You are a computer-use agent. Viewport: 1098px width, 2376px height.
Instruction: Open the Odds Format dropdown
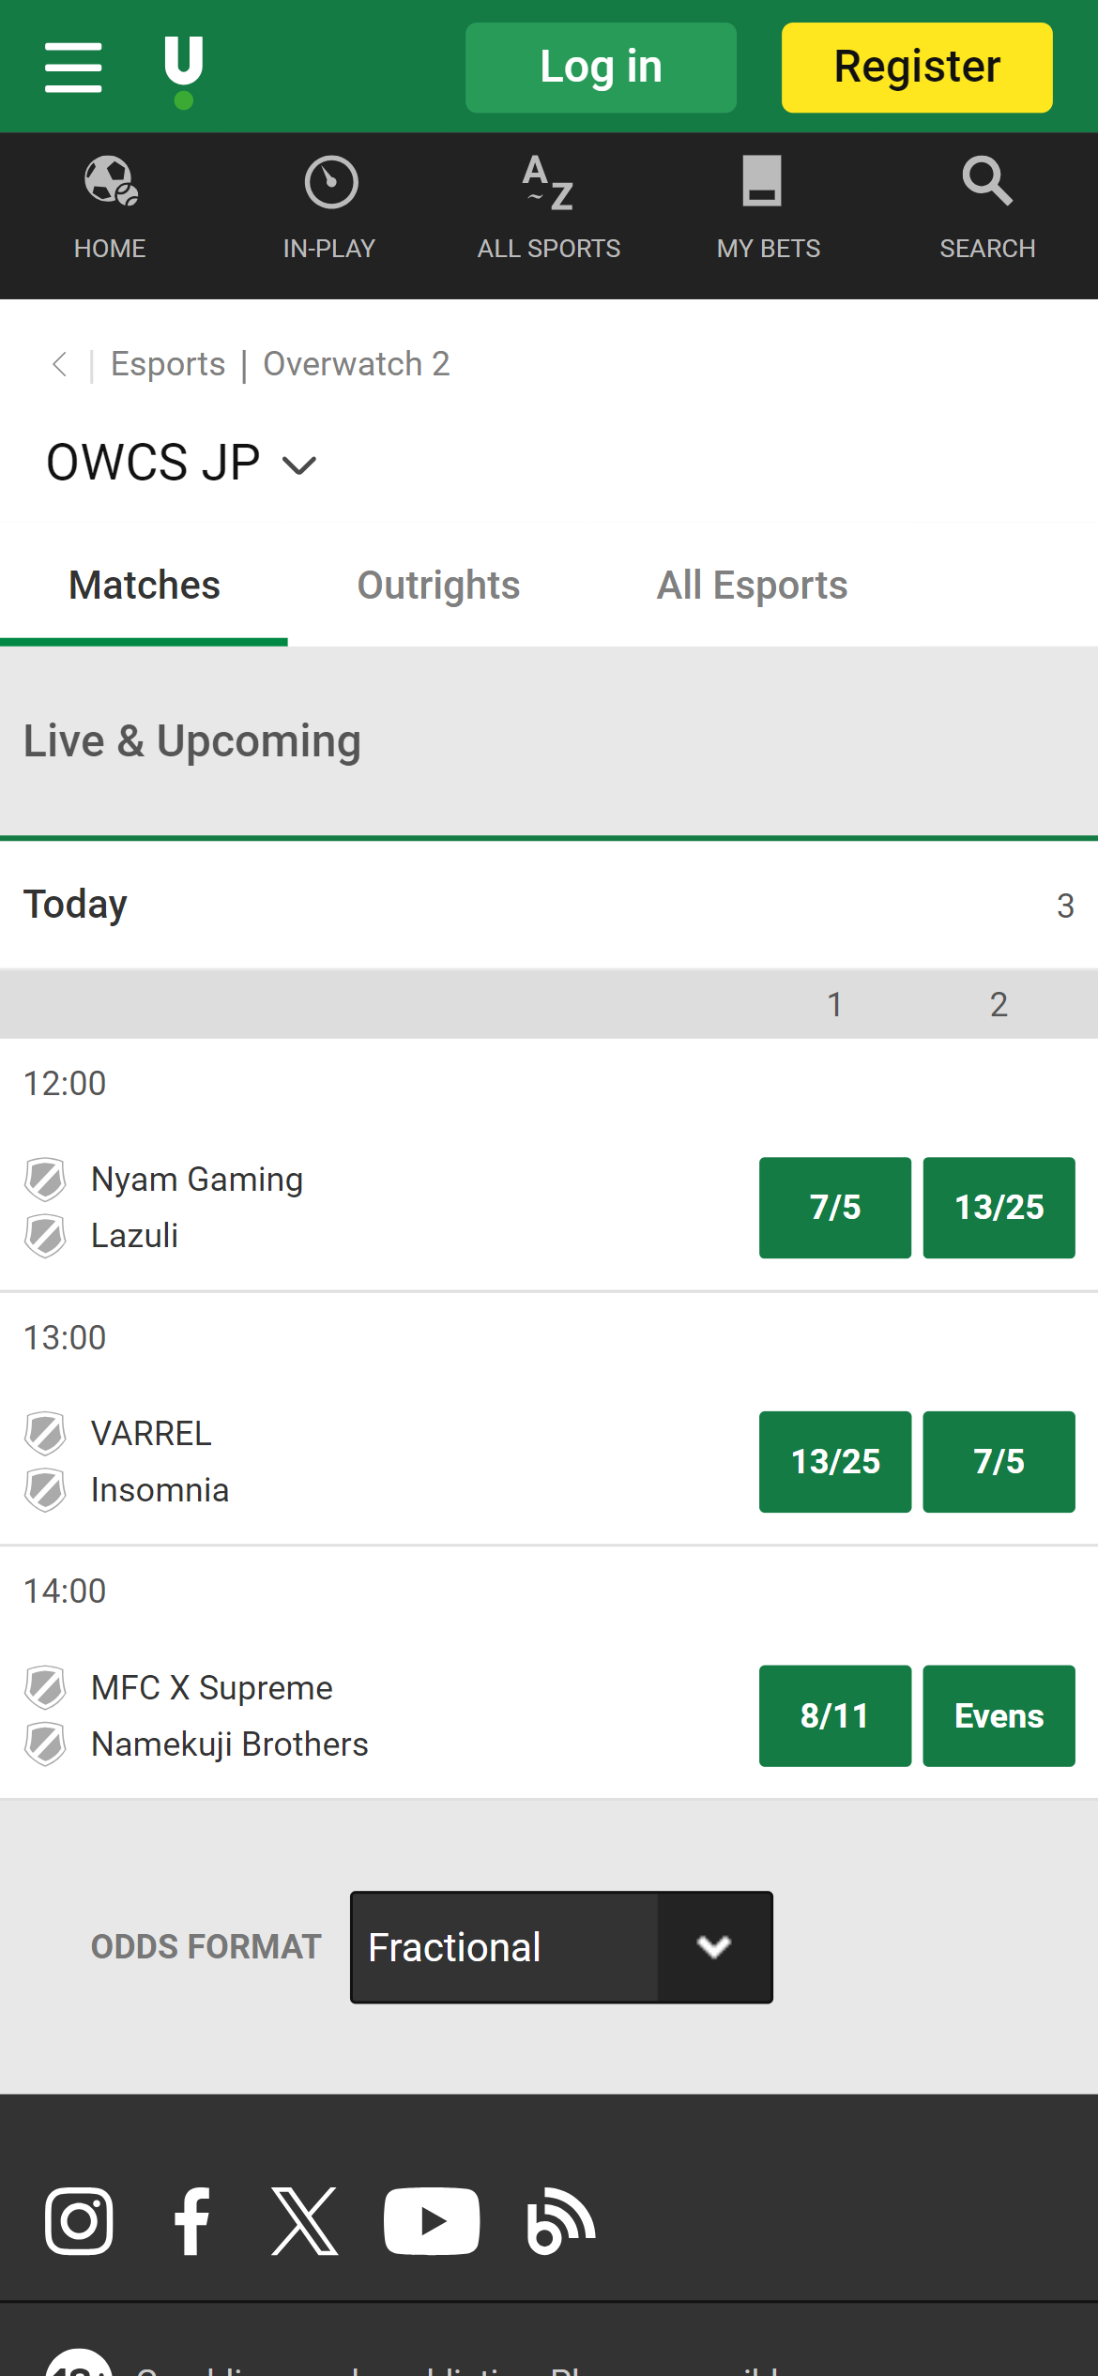tap(561, 1947)
